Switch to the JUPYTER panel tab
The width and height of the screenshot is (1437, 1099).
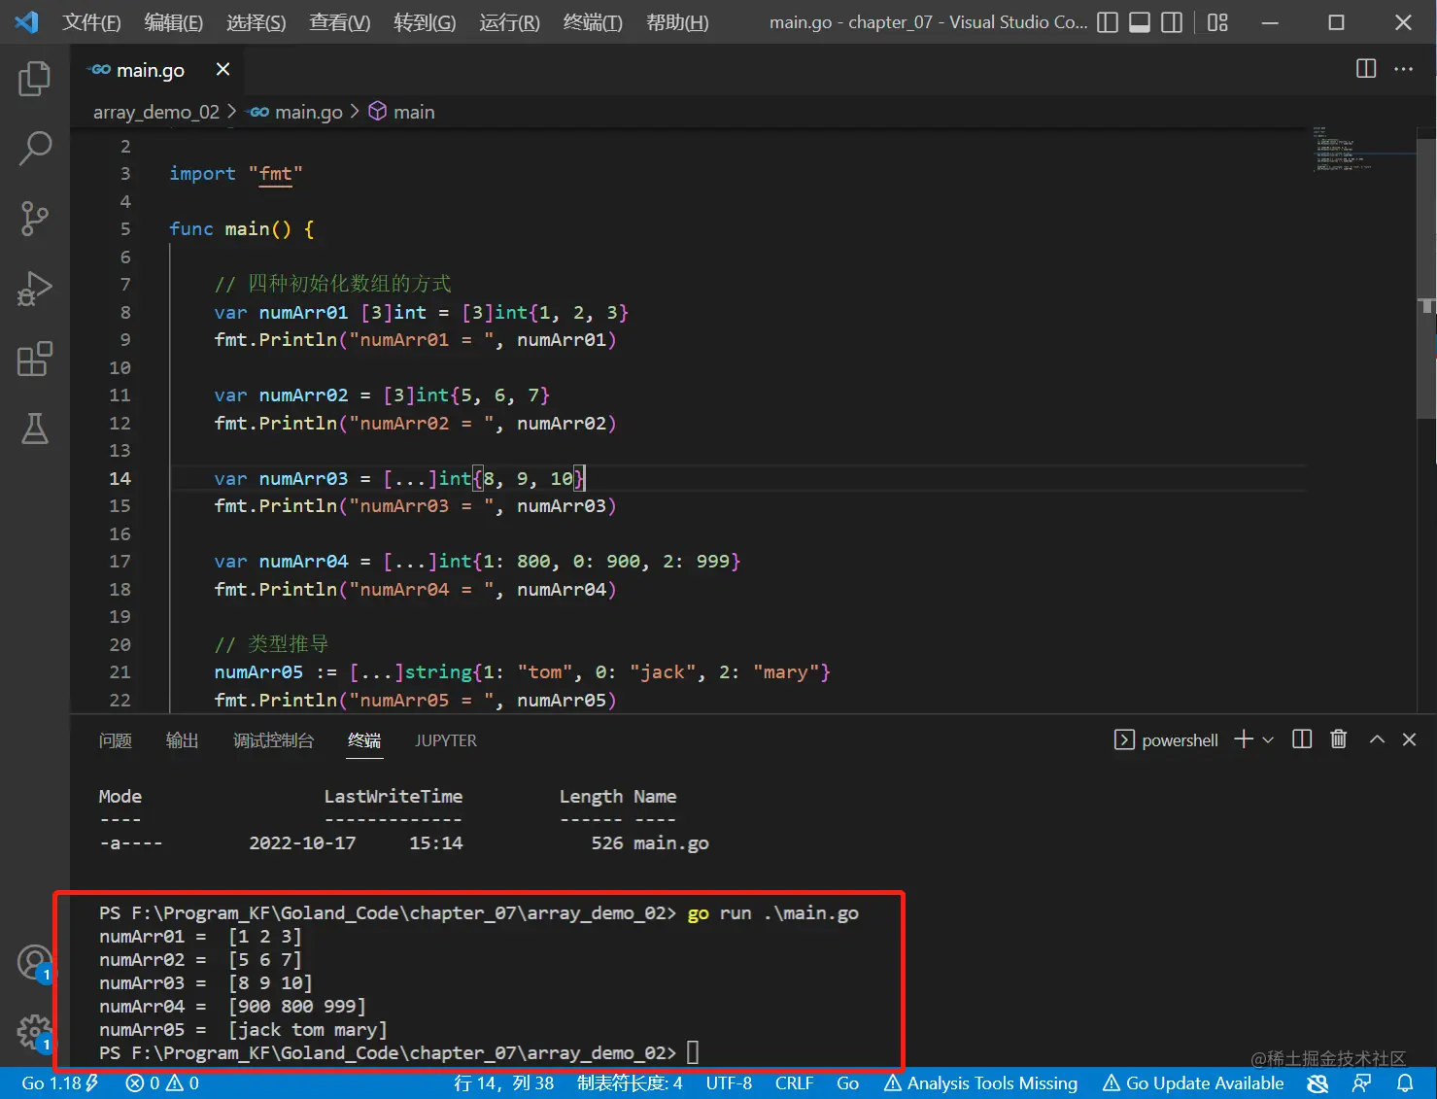(x=446, y=740)
